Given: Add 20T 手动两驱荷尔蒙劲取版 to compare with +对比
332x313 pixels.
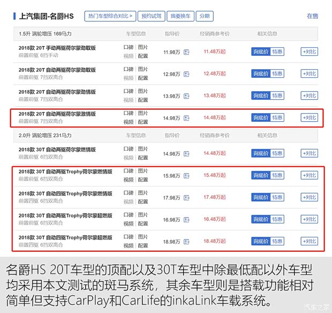Looking at the screenshot, I should pyautogui.click(x=309, y=52).
